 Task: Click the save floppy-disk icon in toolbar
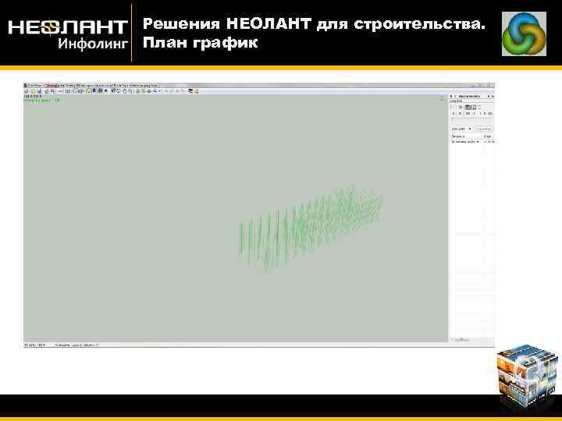click(40, 91)
